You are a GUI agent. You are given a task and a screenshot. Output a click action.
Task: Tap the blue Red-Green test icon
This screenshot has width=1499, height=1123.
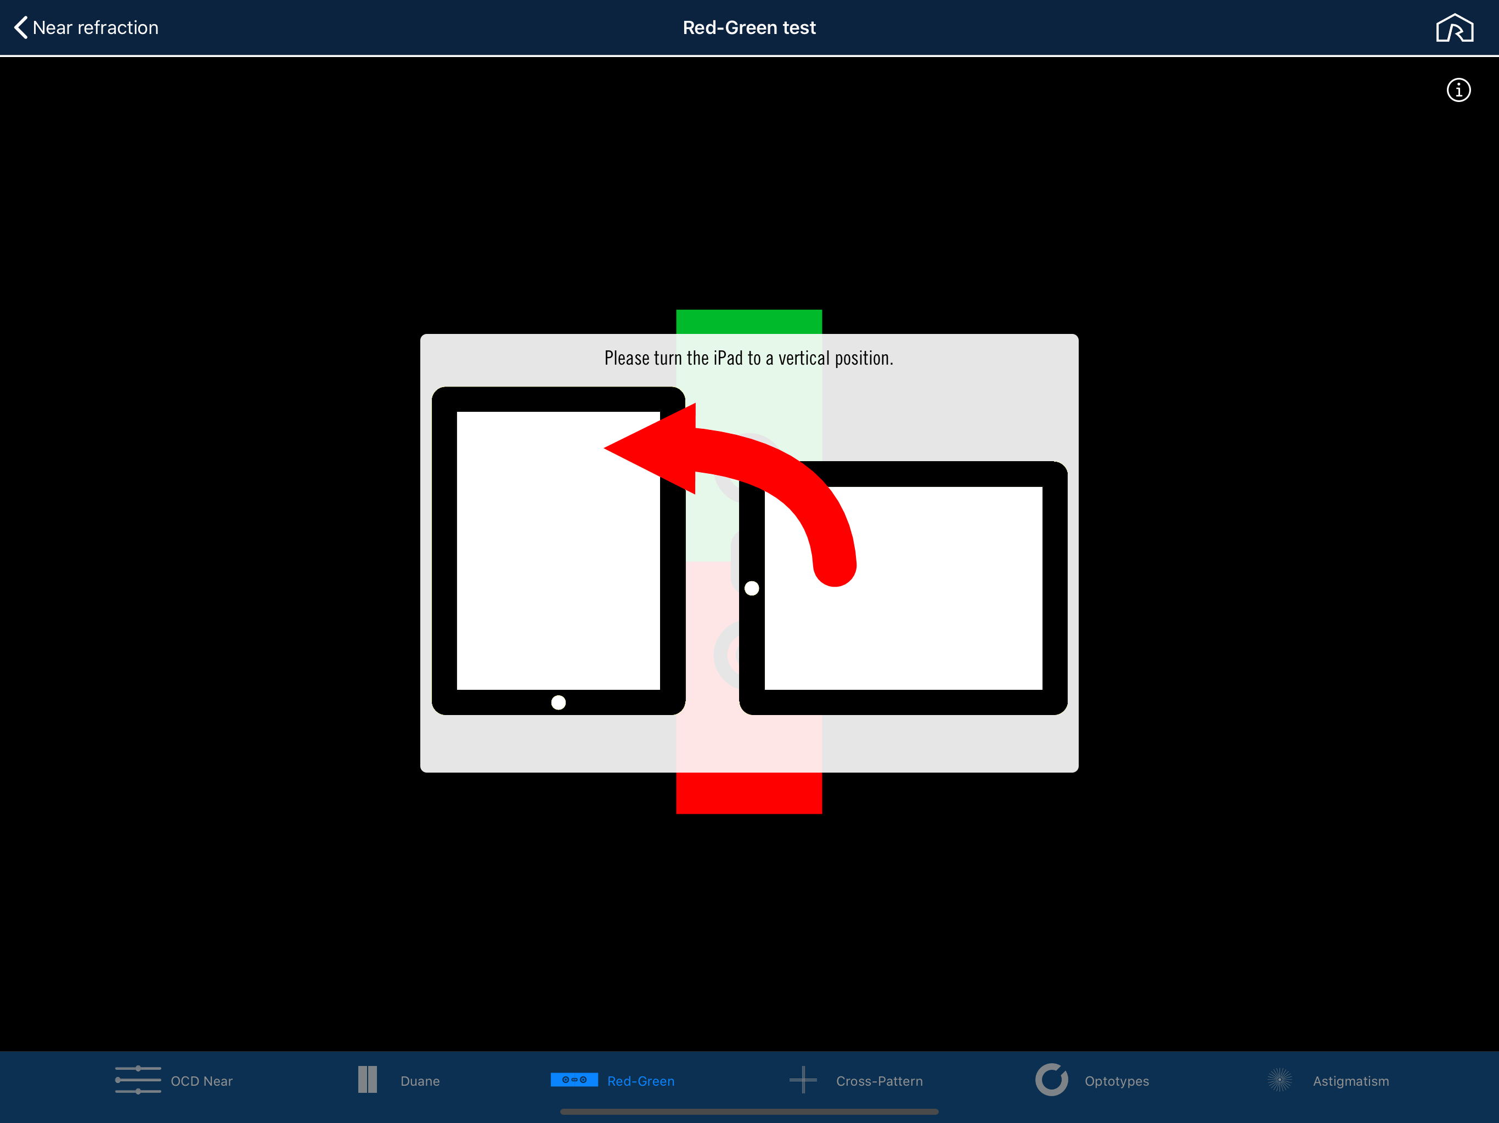[574, 1080]
